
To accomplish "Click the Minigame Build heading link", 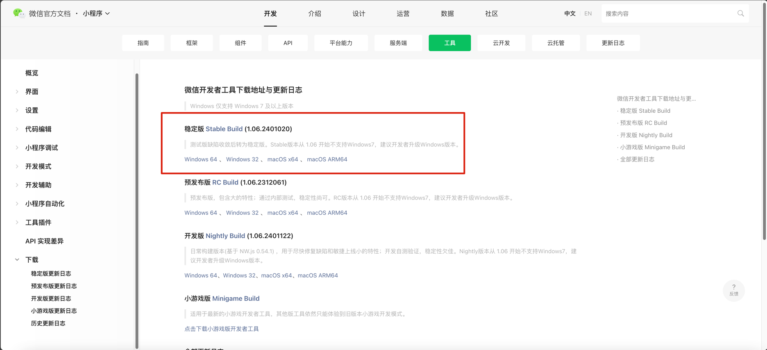I will point(236,298).
